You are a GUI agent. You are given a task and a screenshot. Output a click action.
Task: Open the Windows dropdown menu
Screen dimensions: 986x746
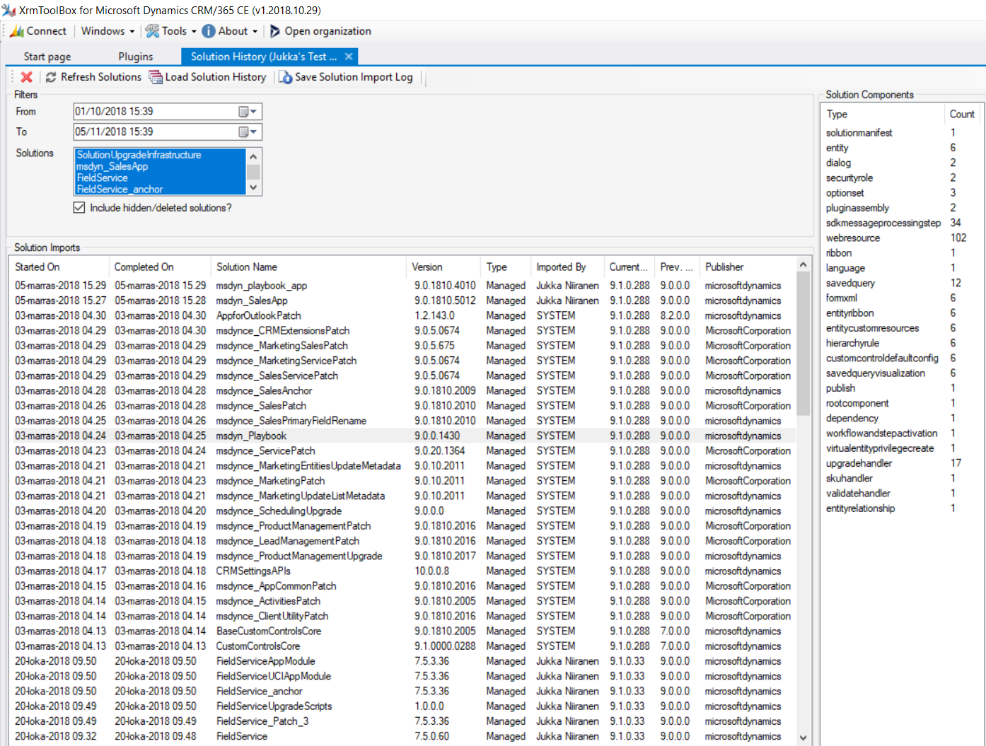point(108,31)
